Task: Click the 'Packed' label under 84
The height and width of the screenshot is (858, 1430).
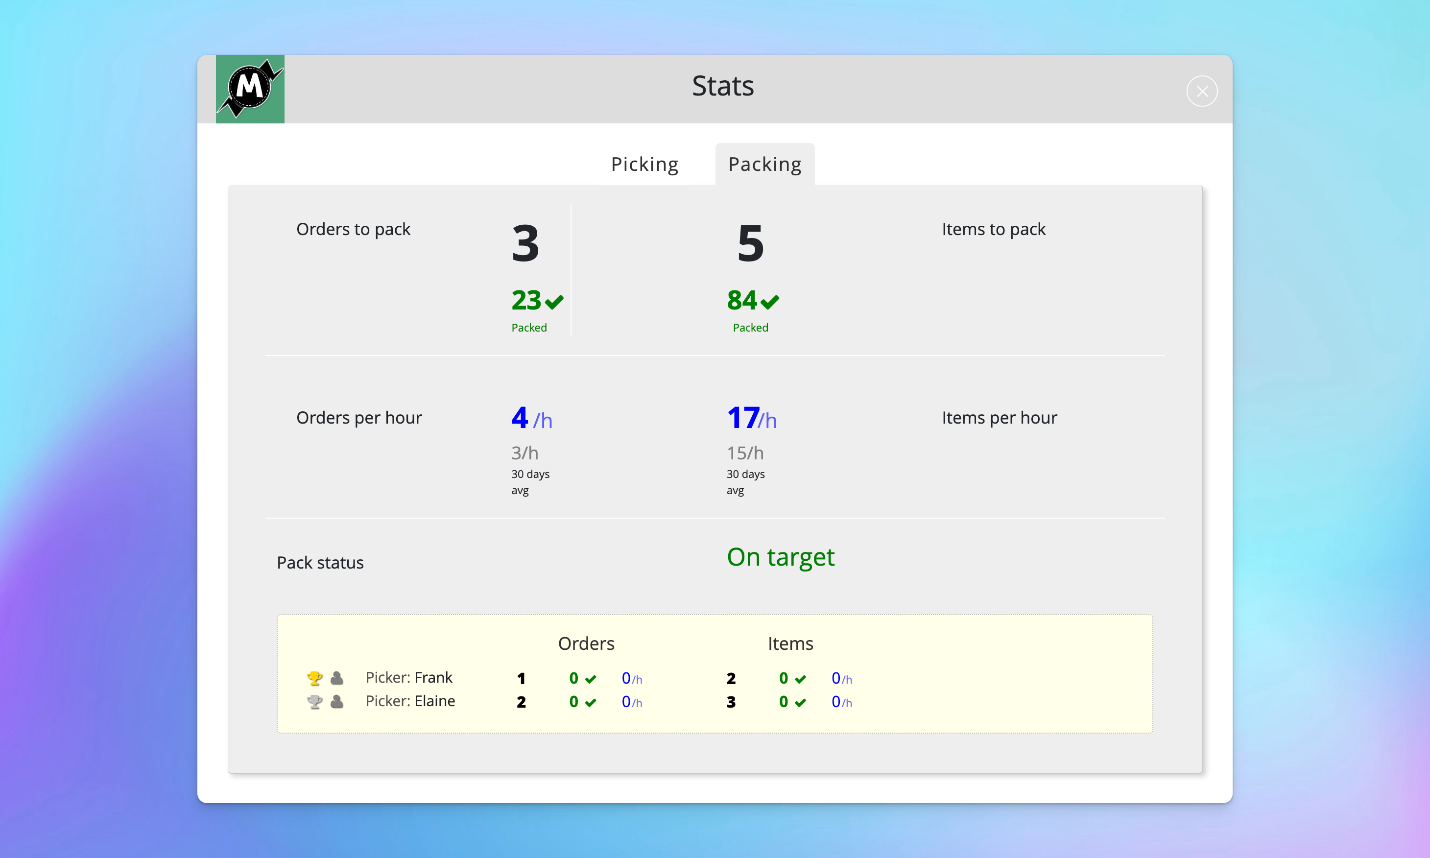Action: 750,328
